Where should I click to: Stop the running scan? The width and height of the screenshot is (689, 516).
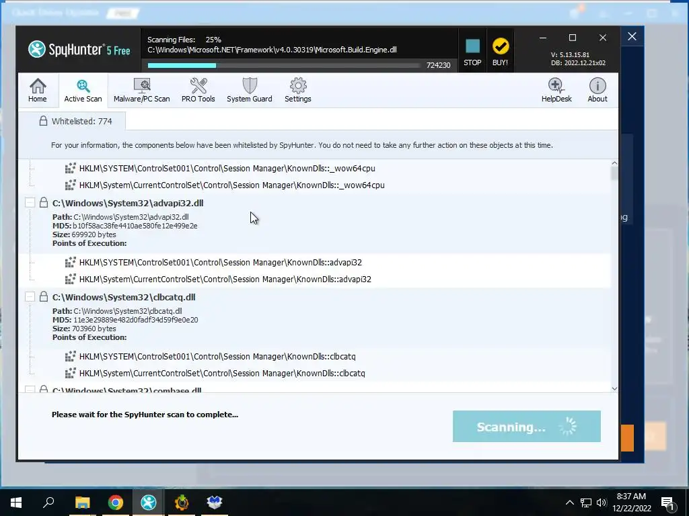[472, 51]
